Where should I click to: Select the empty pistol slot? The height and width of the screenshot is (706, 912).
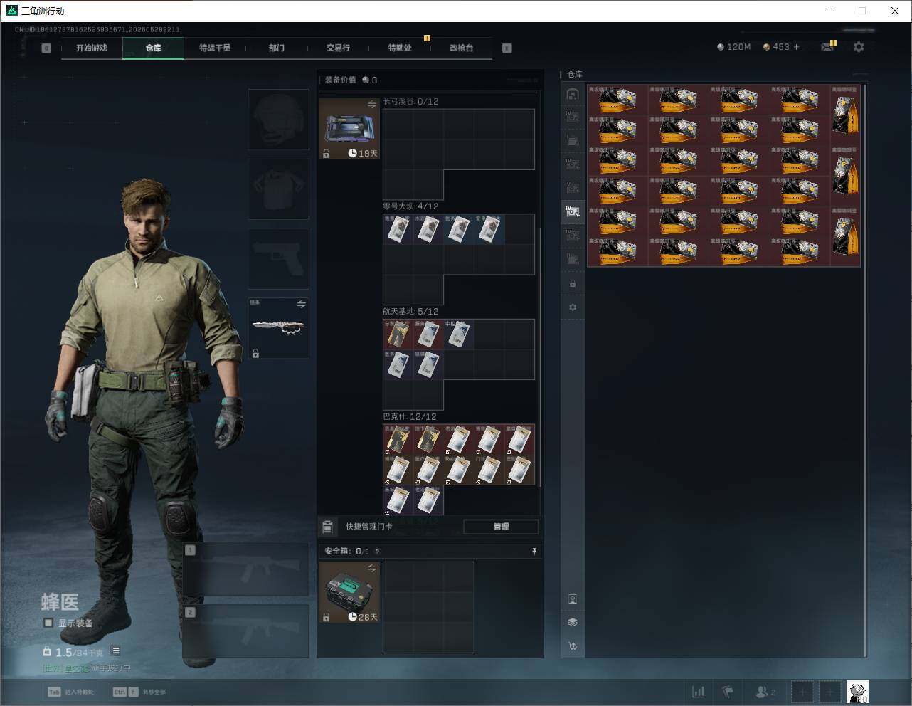pos(278,258)
